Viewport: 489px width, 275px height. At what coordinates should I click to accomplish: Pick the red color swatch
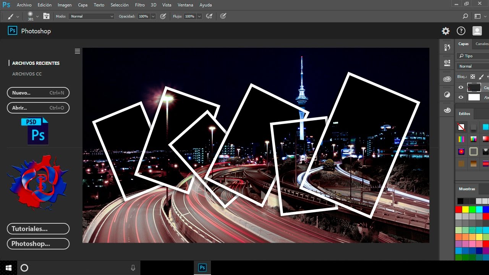[x=458, y=209]
